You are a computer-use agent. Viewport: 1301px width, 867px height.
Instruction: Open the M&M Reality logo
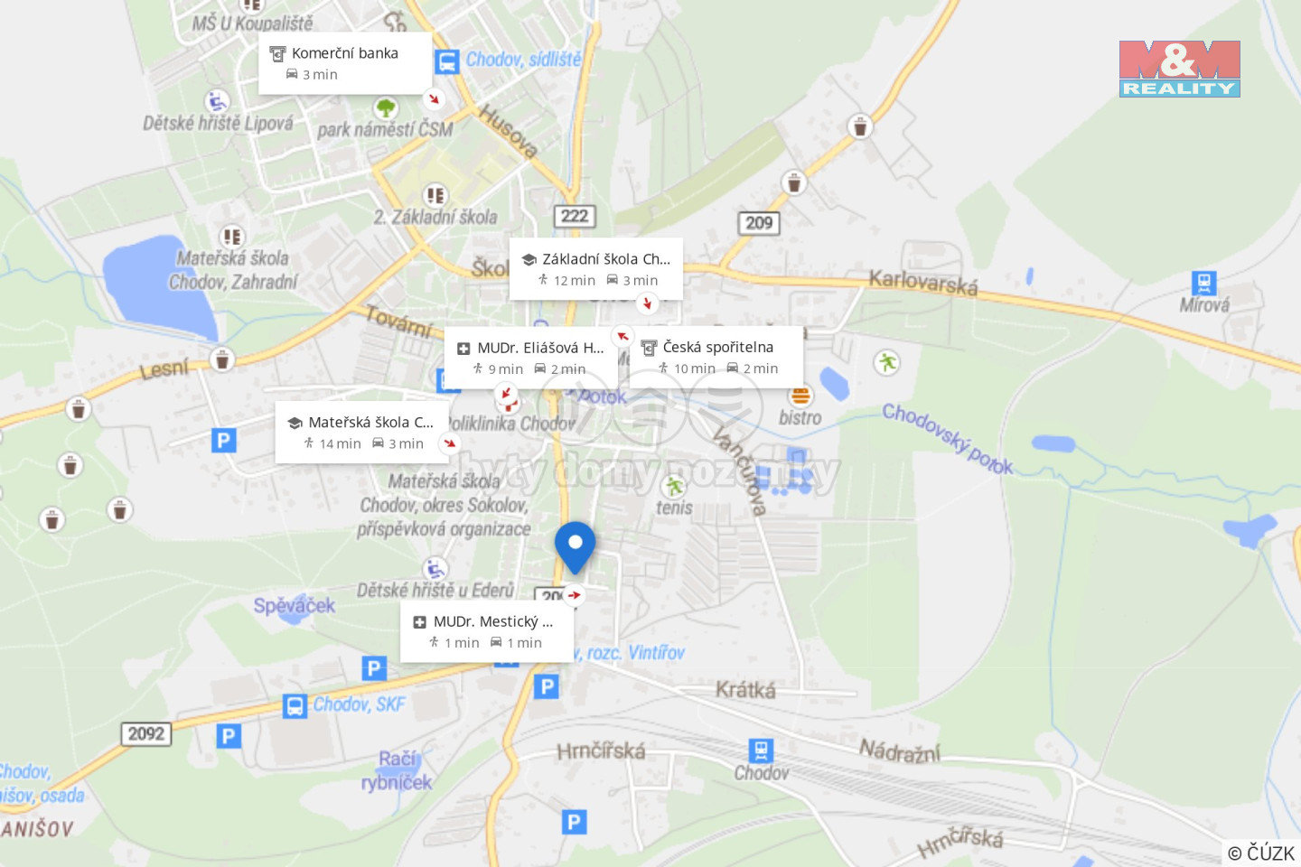(1179, 69)
